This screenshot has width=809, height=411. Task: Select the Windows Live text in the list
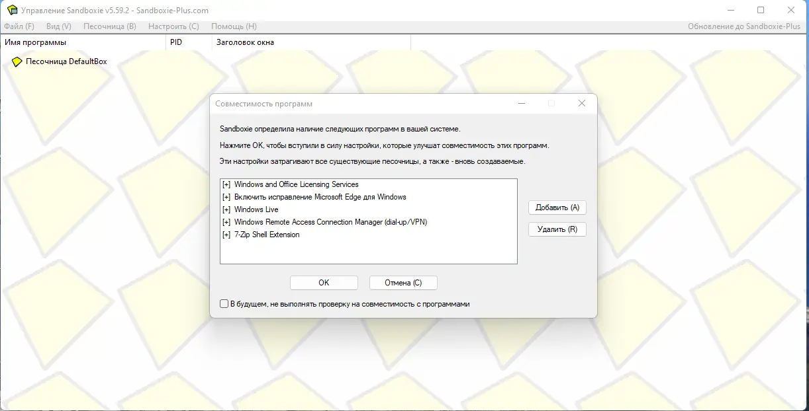tap(256, 210)
